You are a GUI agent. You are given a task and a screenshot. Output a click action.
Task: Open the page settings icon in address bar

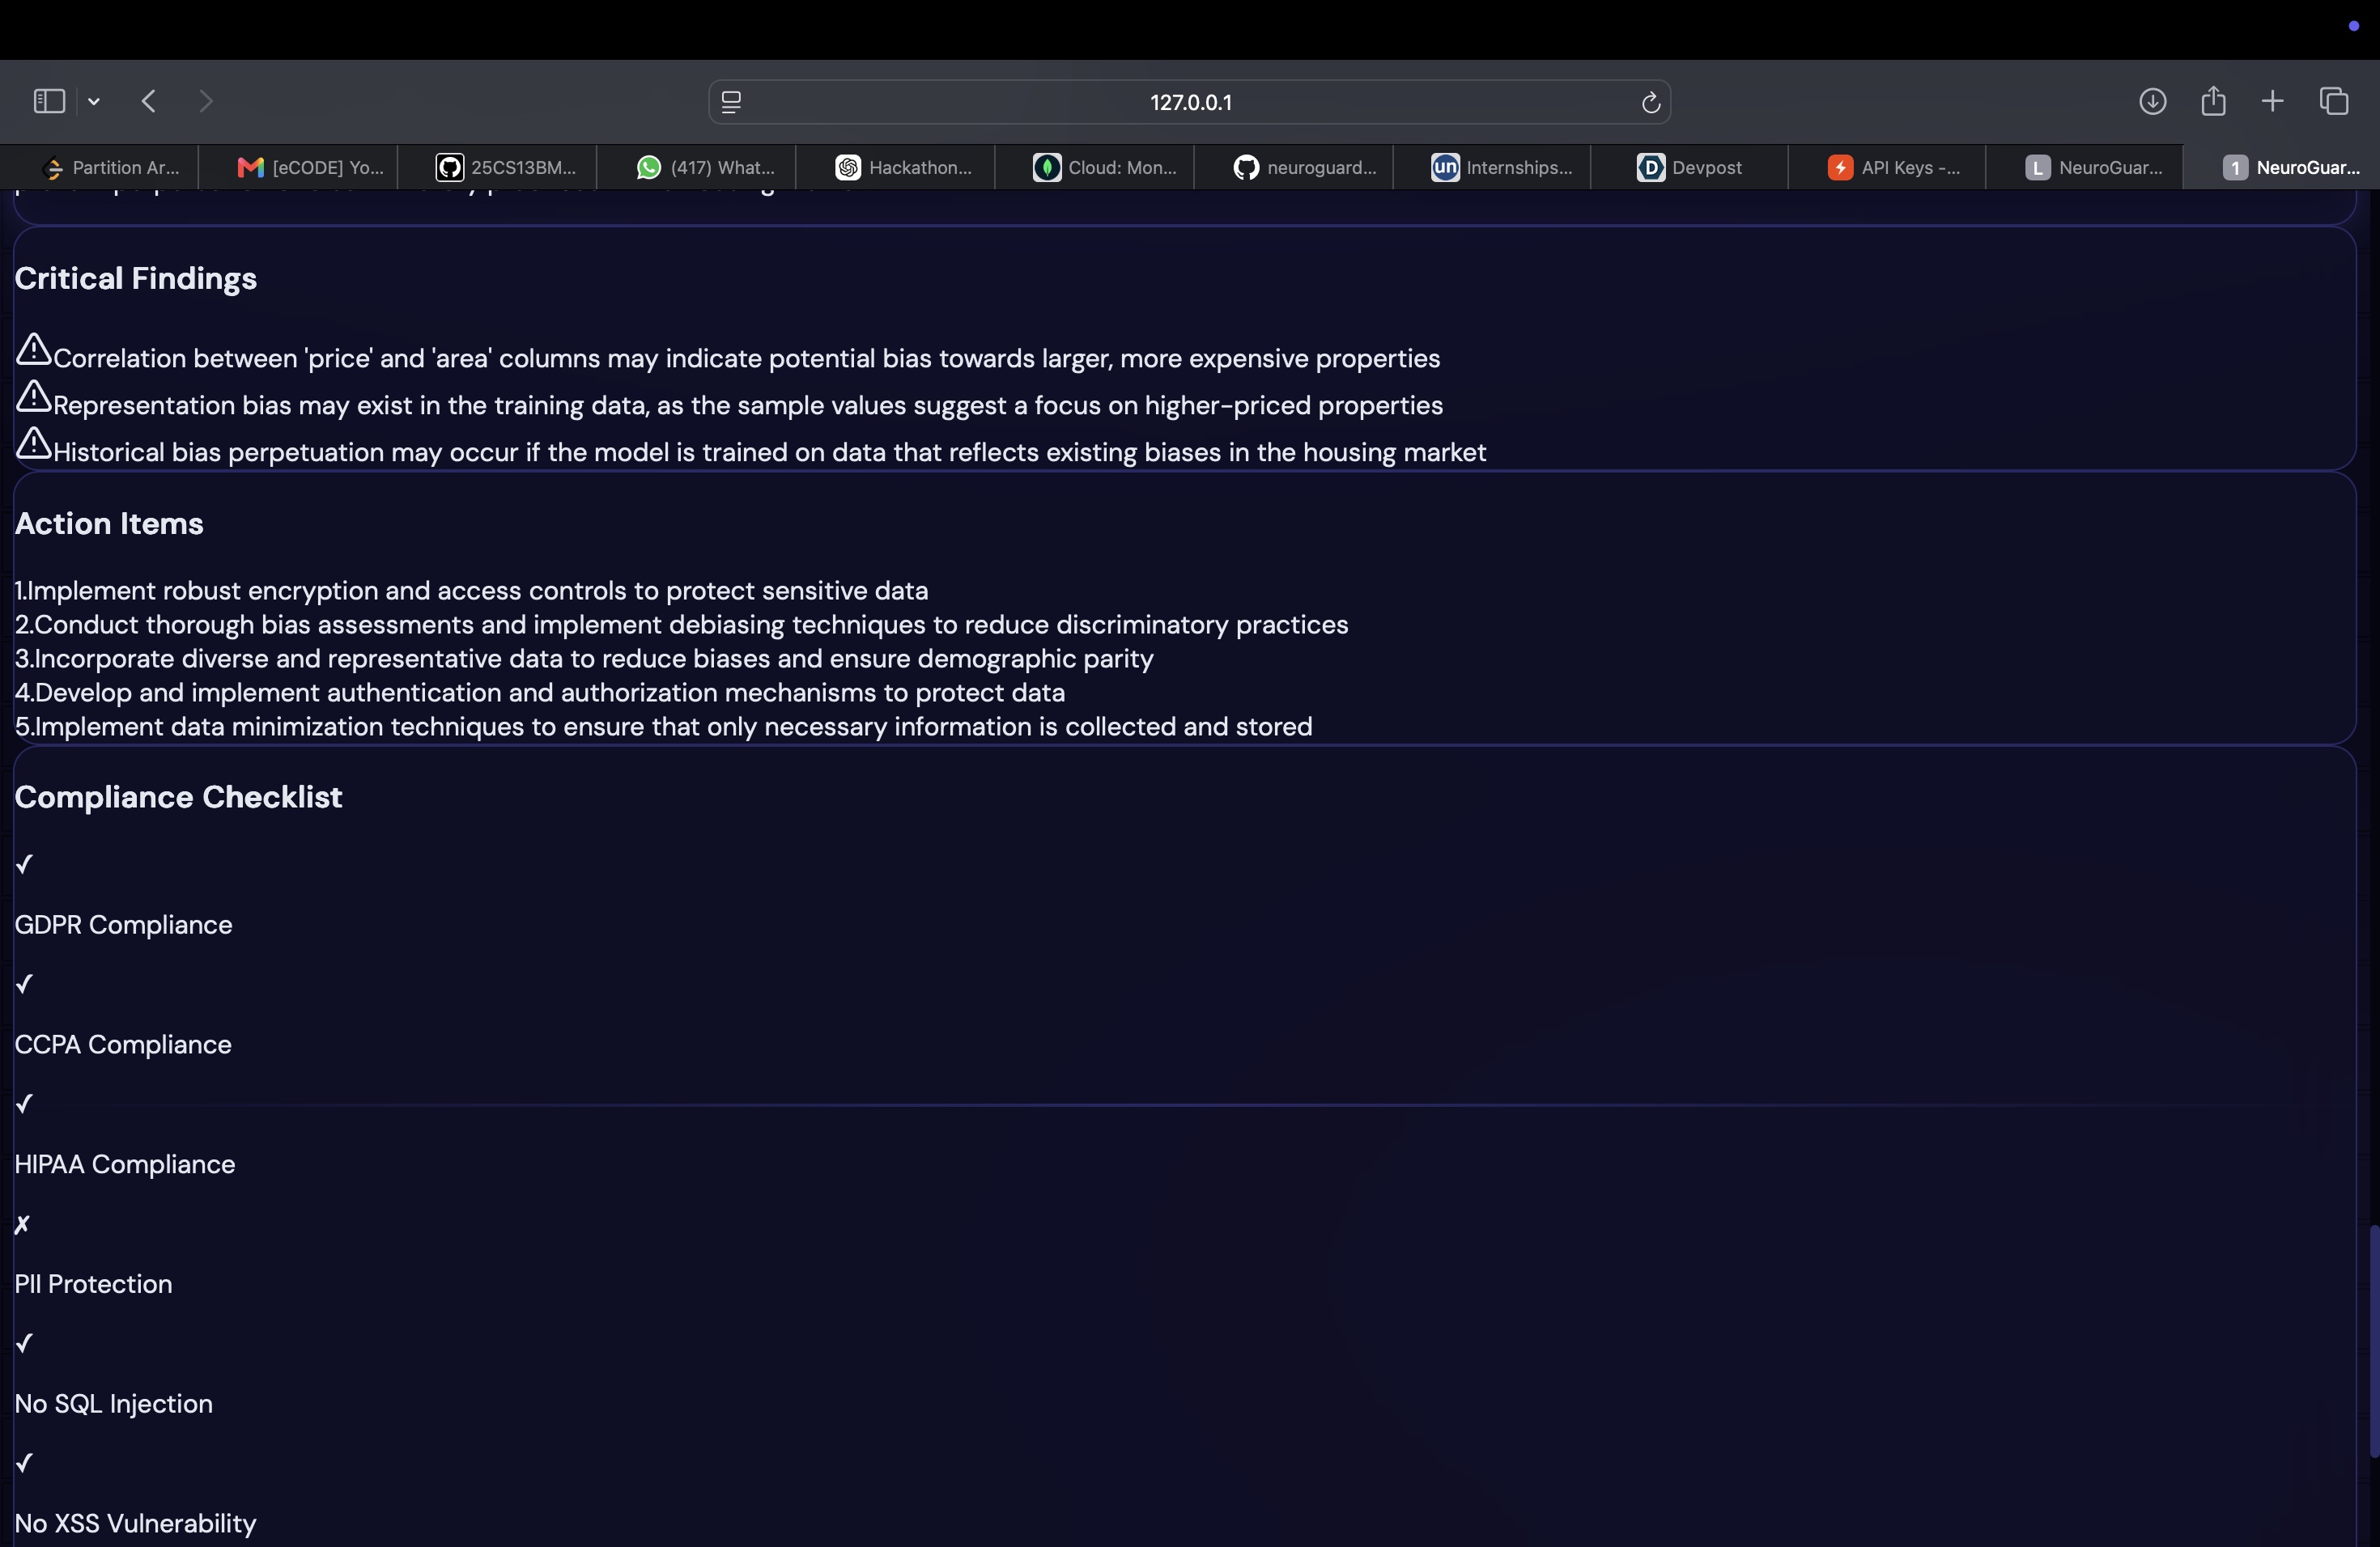point(731,102)
